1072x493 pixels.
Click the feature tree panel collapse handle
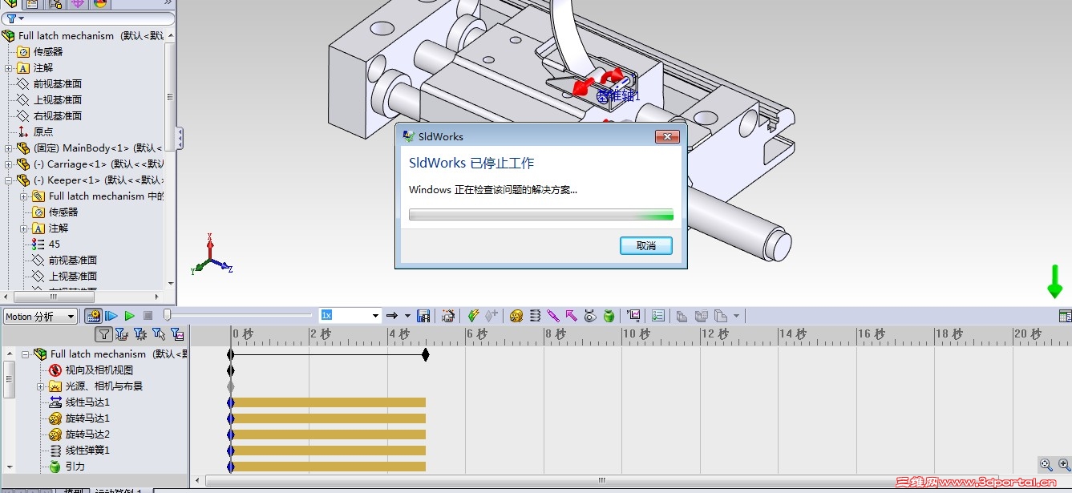(x=180, y=138)
